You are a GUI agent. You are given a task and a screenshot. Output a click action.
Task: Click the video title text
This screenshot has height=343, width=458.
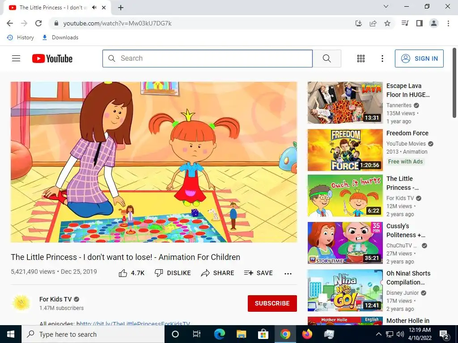coord(126,257)
